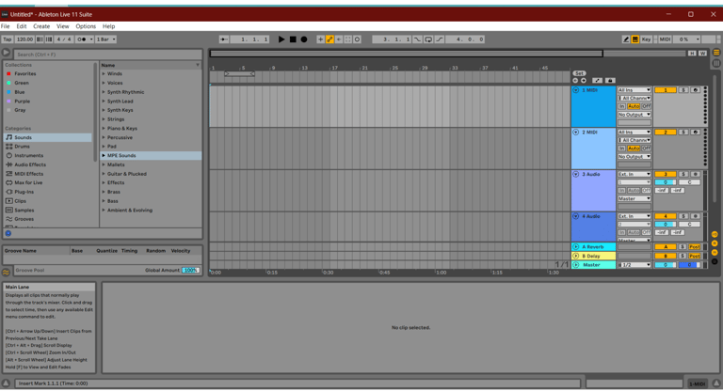Image resolution: width=723 pixels, height=391 pixels.
Task: Expand the Synth Lead folder
Action: (104, 102)
